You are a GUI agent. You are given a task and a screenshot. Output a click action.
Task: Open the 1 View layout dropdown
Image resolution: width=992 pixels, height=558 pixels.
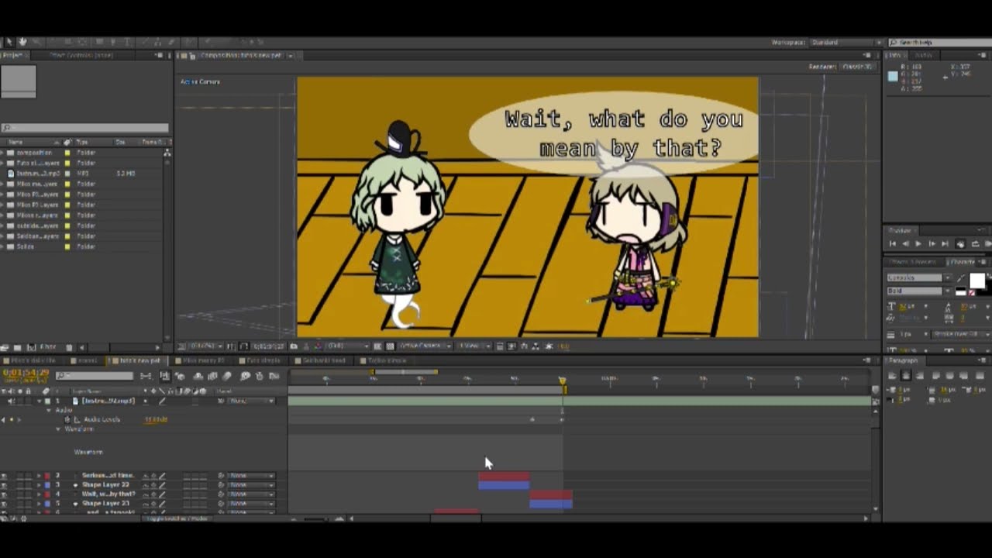tap(474, 346)
